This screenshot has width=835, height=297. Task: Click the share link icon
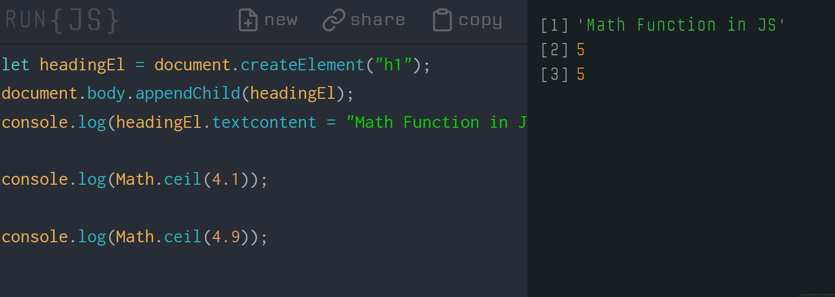[334, 20]
